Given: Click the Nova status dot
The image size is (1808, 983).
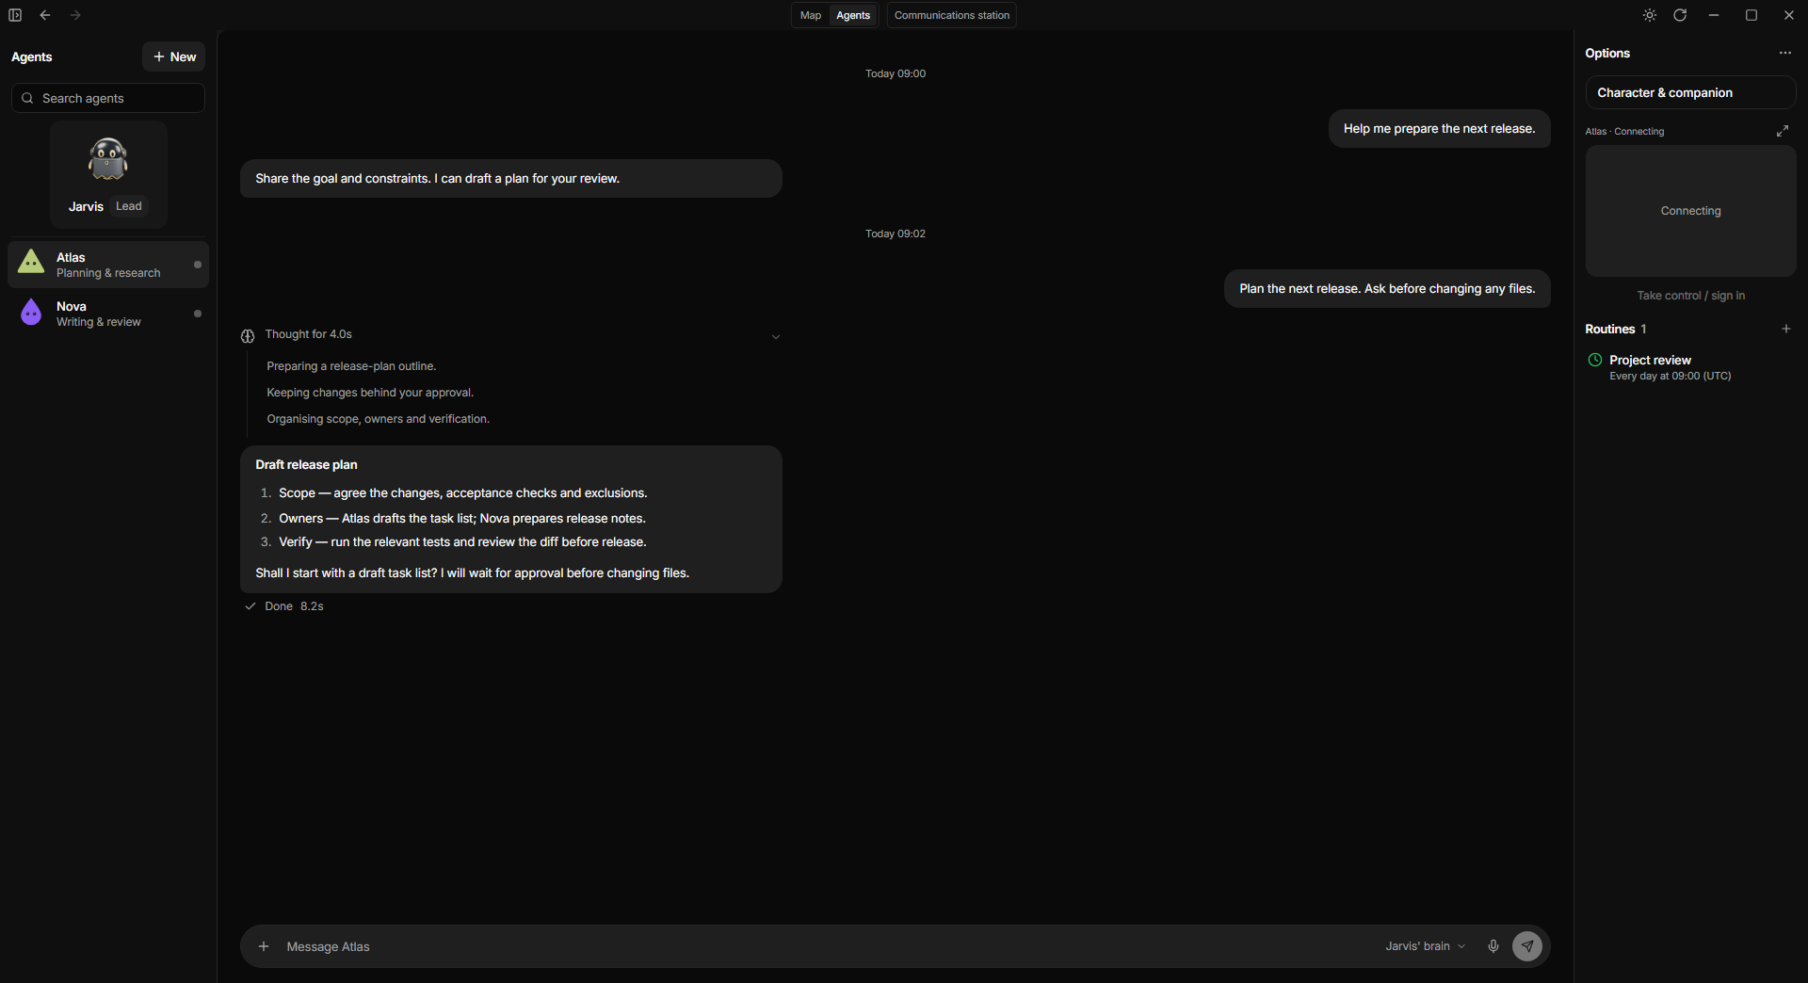Looking at the screenshot, I should tap(198, 314).
